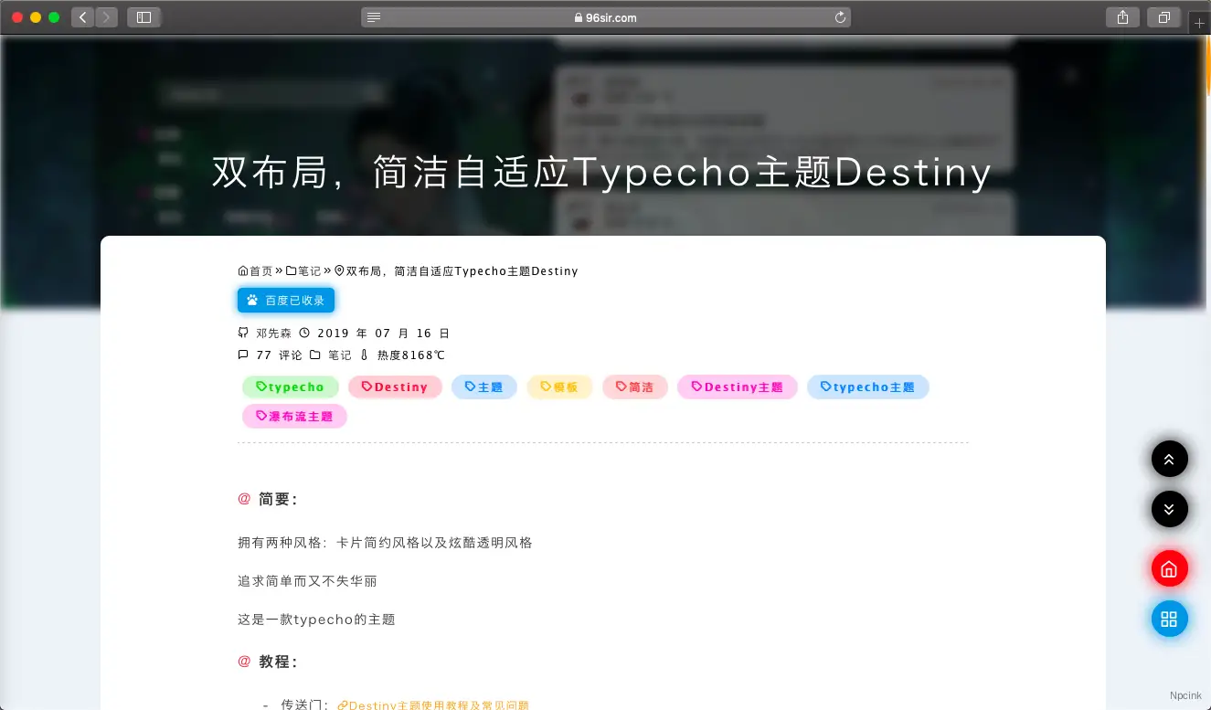
Task: Click the back-to-top double chevron icon
Action: coord(1170,459)
